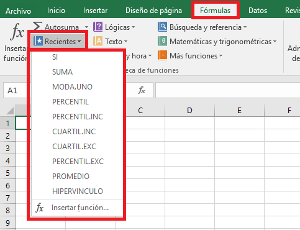Click Insertar función... text in menu
Screen dimensions: 300x230
tap(80, 208)
